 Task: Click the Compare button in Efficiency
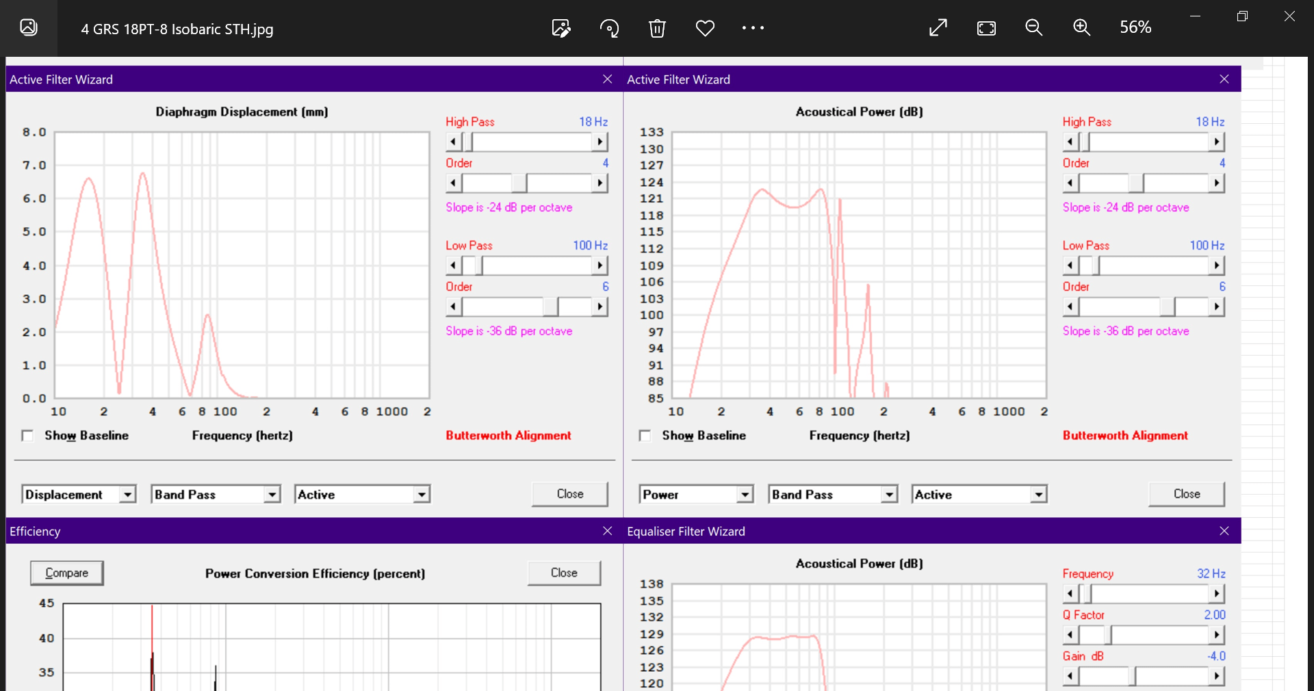point(67,573)
